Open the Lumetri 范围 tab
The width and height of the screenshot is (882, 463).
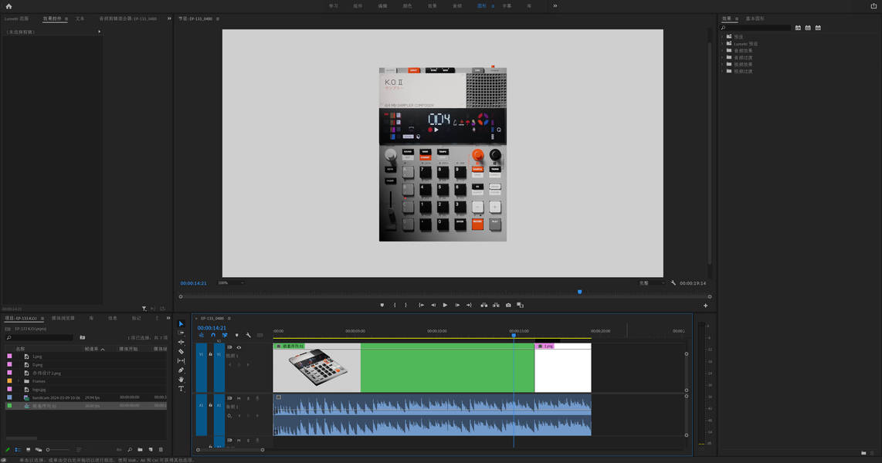point(16,19)
